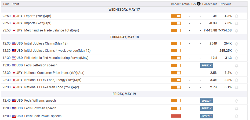Viewport: 250px width, 120px height.
Task: Open National CPI ex-Fresh Food (YoY)(Apr) event
Action: coord(52,87)
